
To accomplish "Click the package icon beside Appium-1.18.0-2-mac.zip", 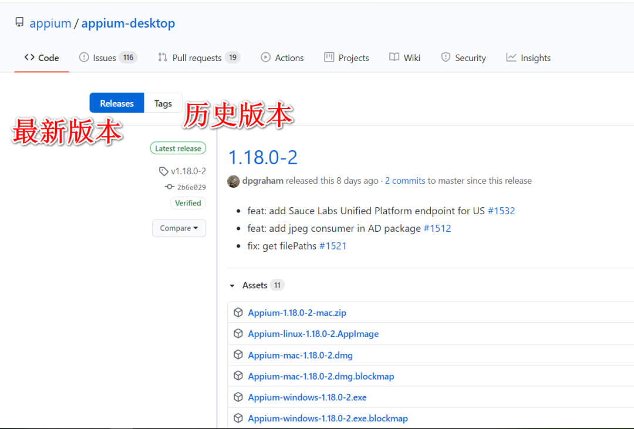I will coord(238,312).
